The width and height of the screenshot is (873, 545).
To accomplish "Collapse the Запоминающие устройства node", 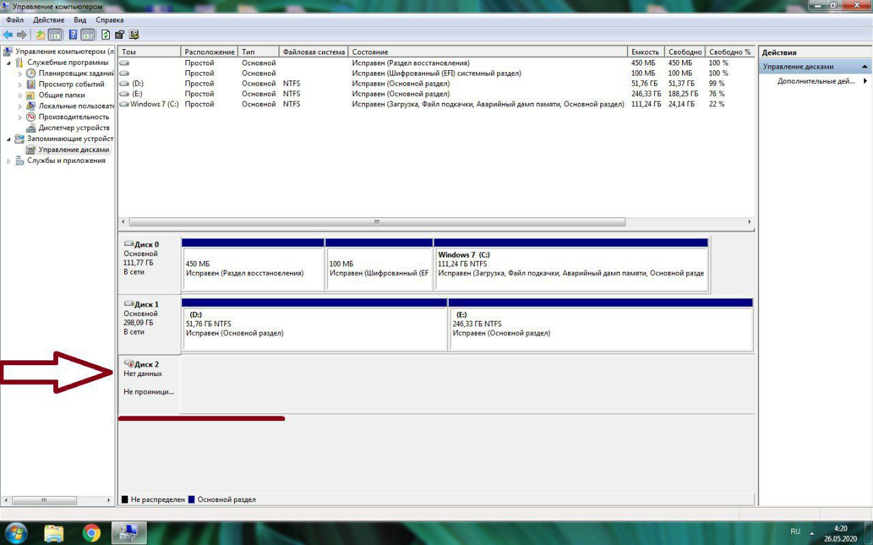I will 9,138.
